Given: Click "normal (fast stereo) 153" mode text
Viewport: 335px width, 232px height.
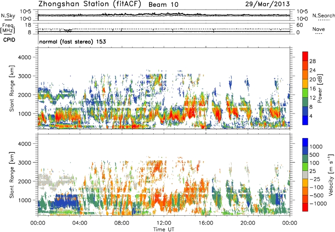Looking at the screenshot, I should coord(72,41).
